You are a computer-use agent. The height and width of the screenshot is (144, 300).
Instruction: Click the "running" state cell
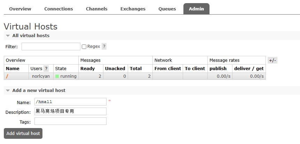point(66,76)
